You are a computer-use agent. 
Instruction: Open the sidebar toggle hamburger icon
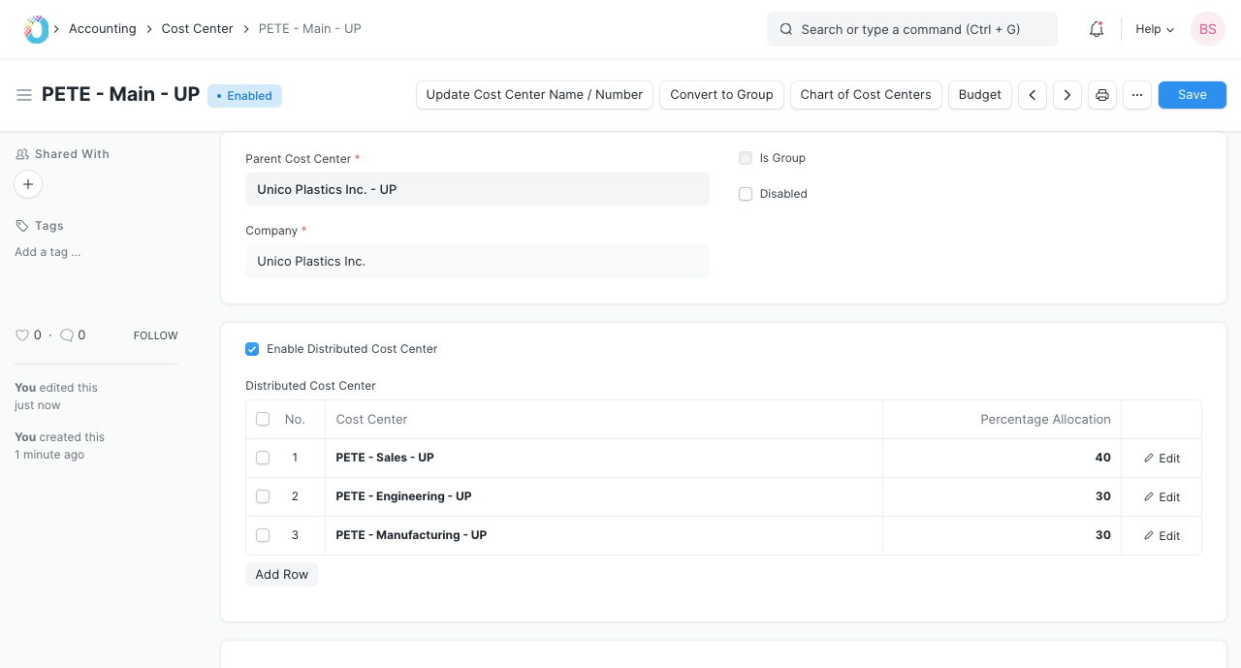tap(24, 94)
